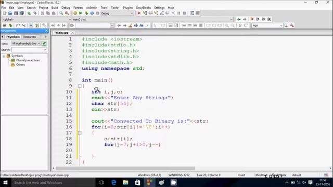Undo the last edit
This screenshot has height=187, width=333.
point(29,13)
